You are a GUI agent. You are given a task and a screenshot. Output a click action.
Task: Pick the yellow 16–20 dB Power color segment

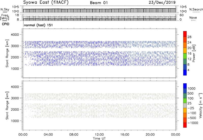[185, 51]
